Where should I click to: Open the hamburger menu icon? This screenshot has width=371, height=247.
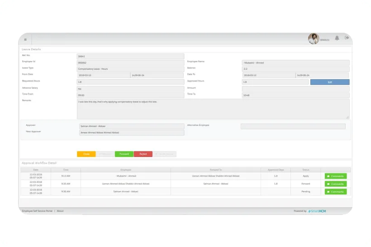[25, 39]
